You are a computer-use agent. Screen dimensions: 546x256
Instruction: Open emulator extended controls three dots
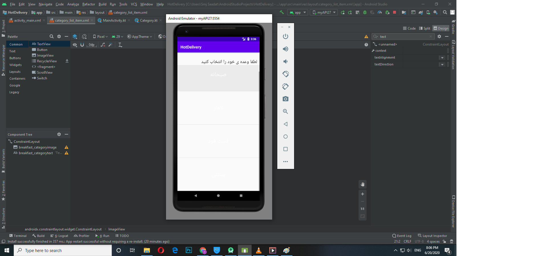(x=286, y=162)
